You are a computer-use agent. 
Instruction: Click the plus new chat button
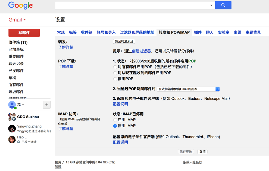pyautogui.click(x=47, y=105)
